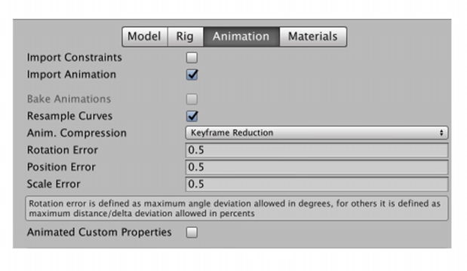
Task: Click the Keyframe Reduction dropdown arrows
Action: pyautogui.click(x=441, y=132)
